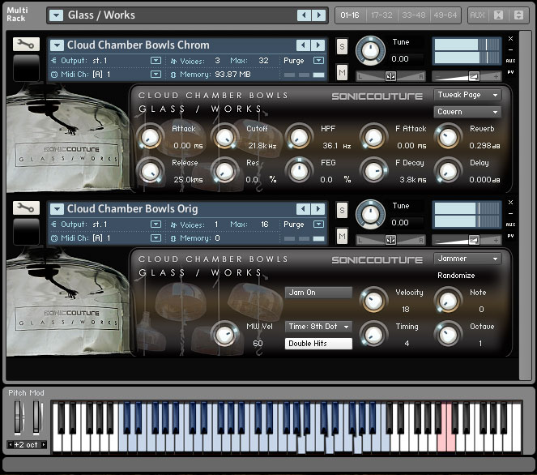Click the Mod wheel
Viewport: 537px width, 475px height.
[x=36, y=417]
